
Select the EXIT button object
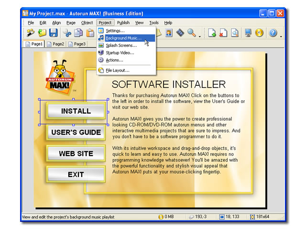tap(76, 175)
